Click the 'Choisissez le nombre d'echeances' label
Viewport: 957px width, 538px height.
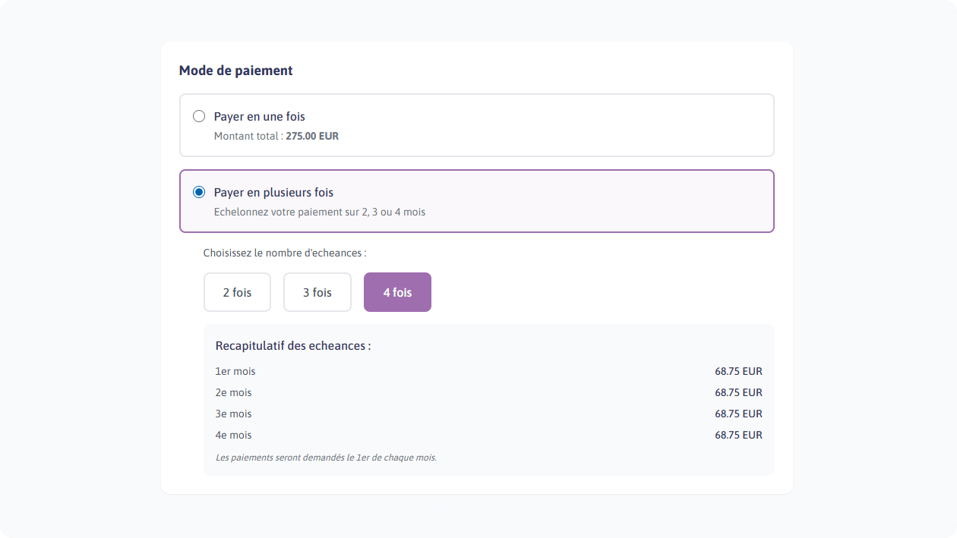[285, 253]
